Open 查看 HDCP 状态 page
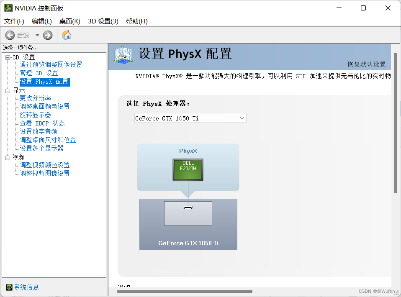The height and width of the screenshot is (297, 401). tap(42, 123)
